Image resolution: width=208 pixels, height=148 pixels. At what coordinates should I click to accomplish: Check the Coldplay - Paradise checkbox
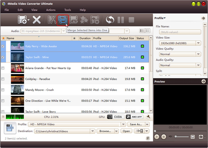point(3,79)
